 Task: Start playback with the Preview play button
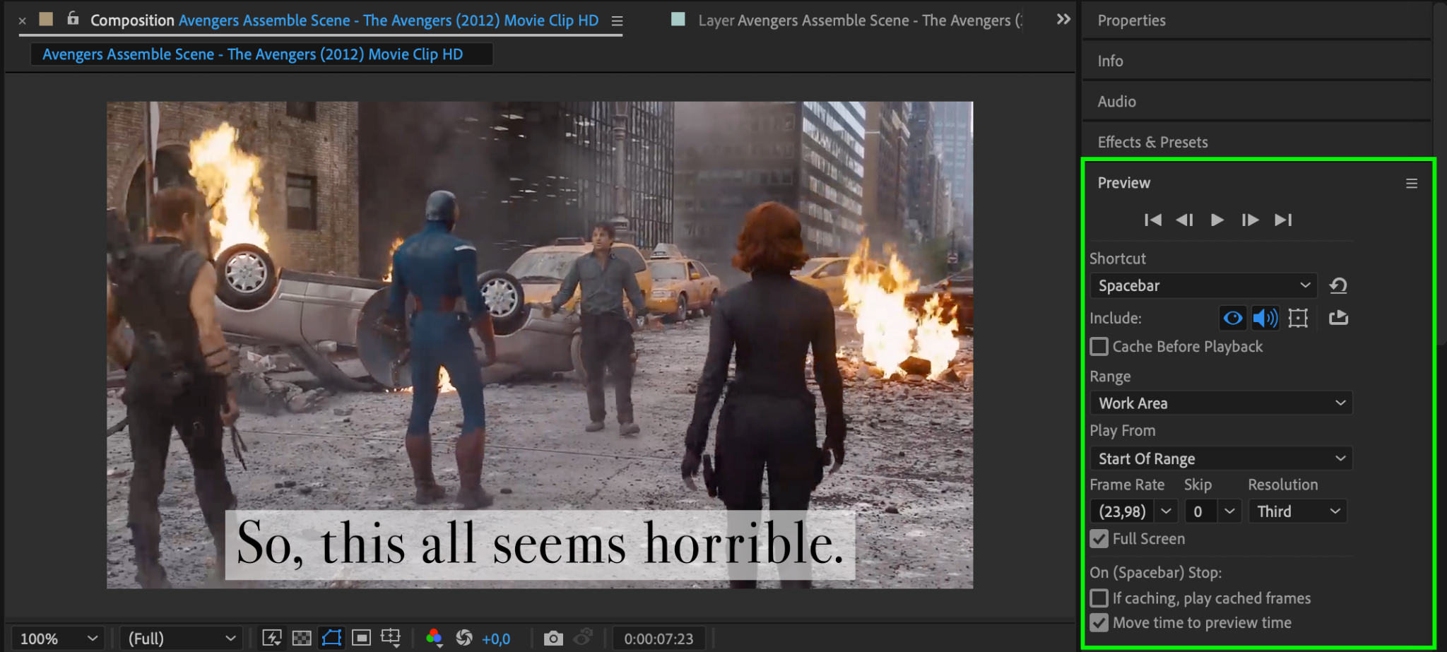pos(1217,220)
